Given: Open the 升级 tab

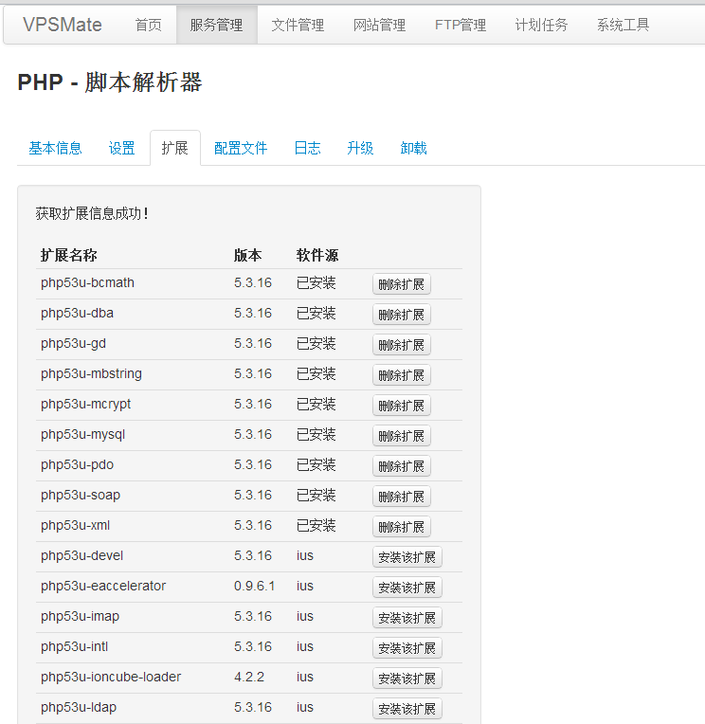Looking at the screenshot, I should (360, 148).
